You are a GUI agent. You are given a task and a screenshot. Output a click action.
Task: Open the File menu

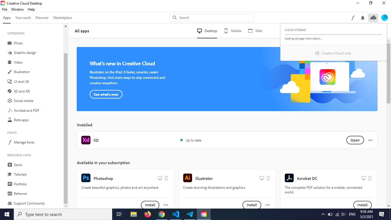point(5,9)
